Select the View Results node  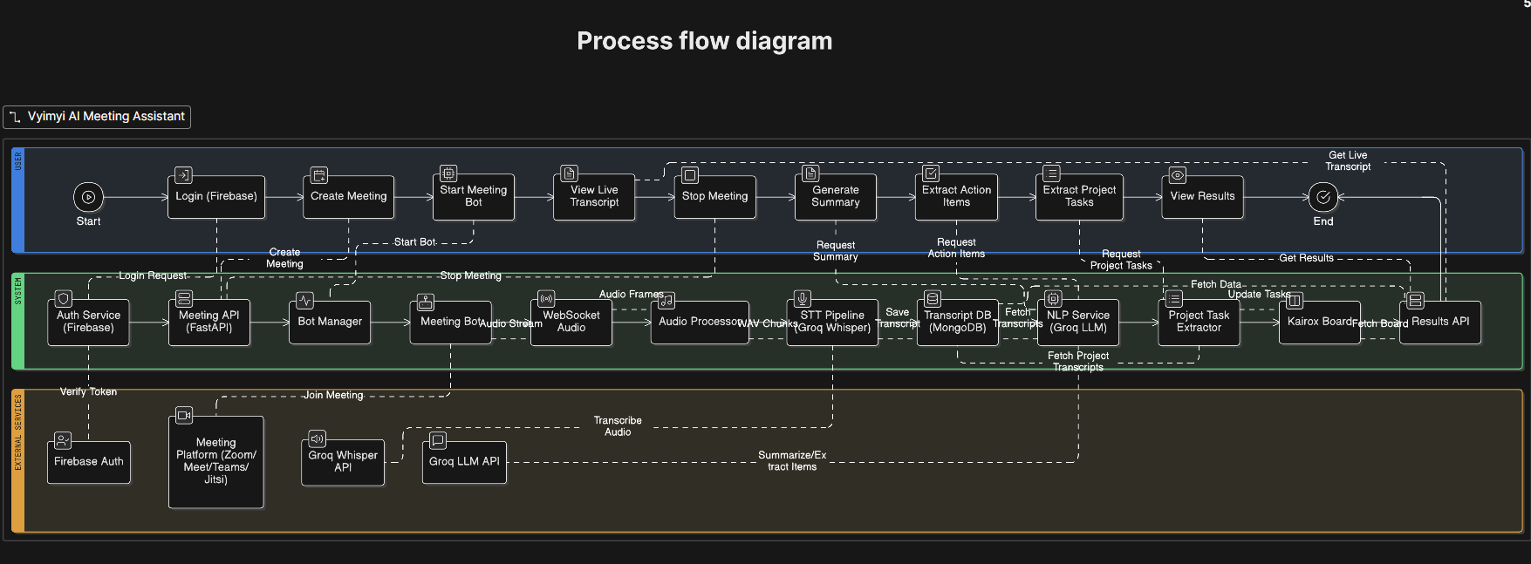click(1203, 197)
